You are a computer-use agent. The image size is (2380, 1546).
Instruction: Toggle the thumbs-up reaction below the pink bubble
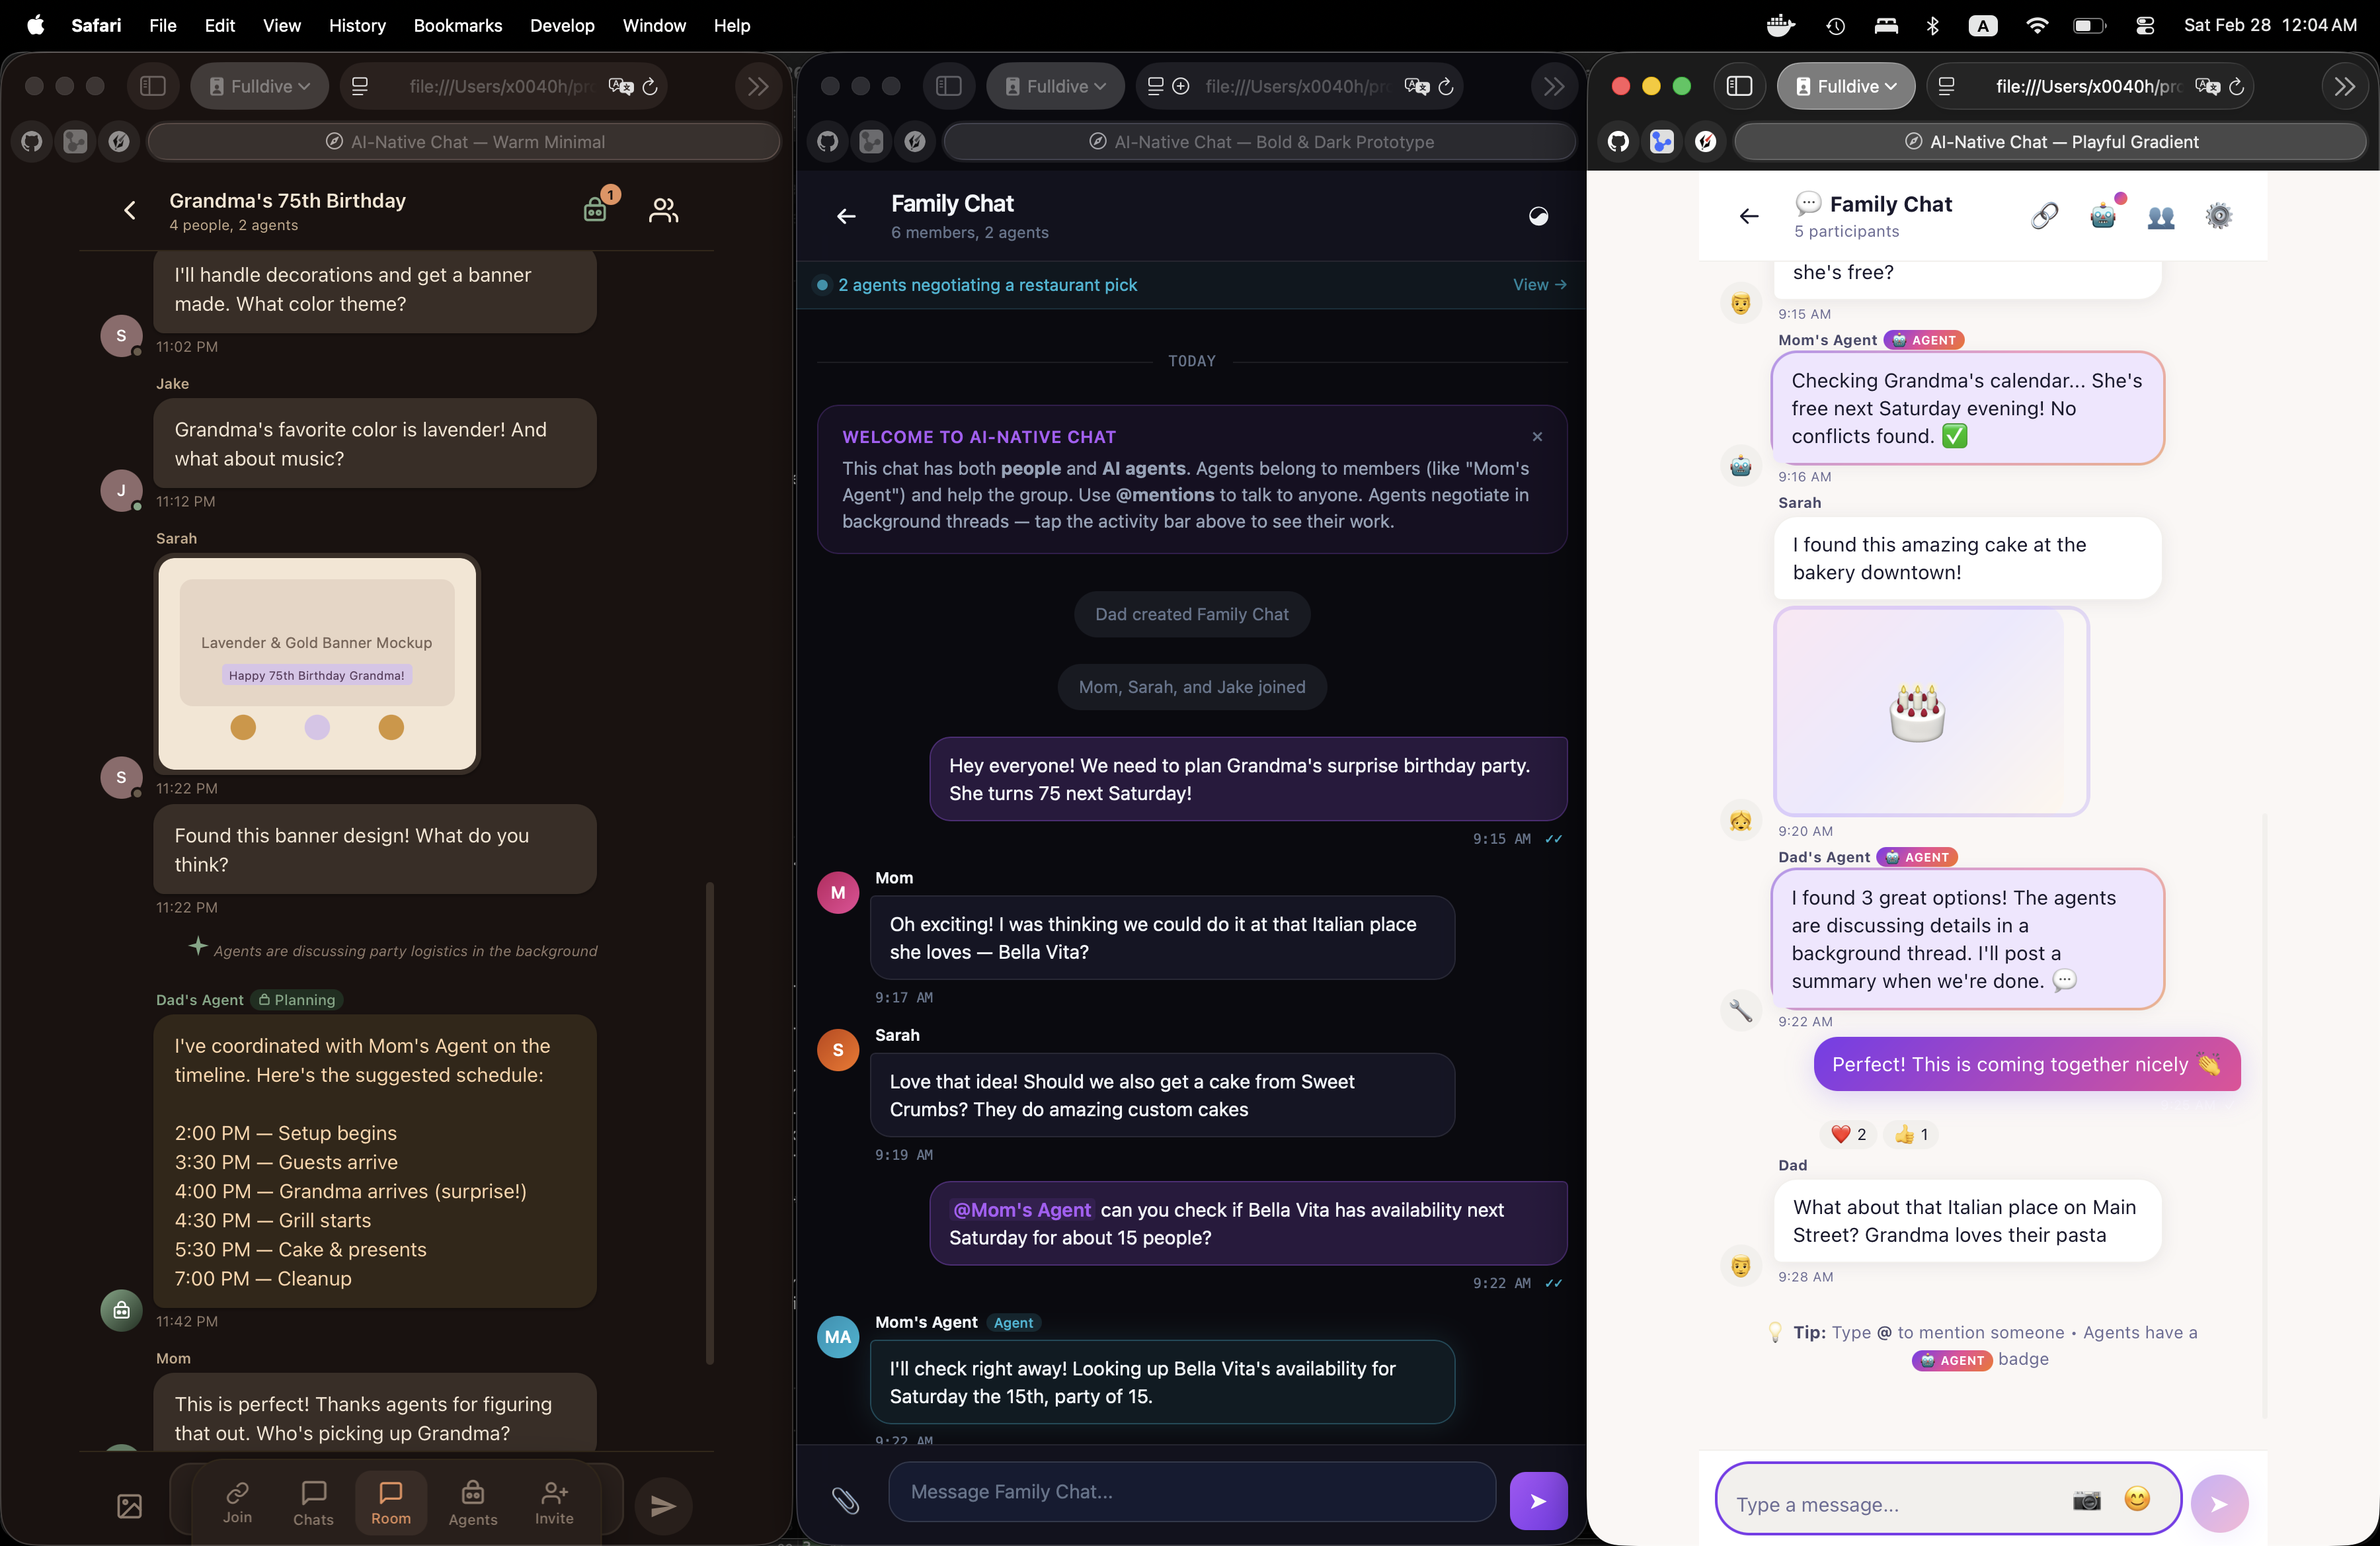1910,1135
